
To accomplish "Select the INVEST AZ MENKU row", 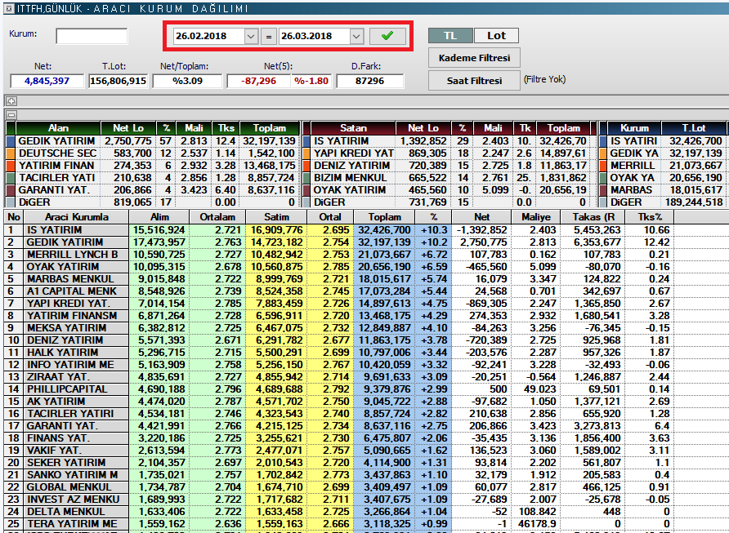I will pos(338,499).
